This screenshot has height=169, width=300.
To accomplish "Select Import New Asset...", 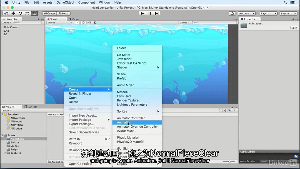I will [x=88, y=116].
